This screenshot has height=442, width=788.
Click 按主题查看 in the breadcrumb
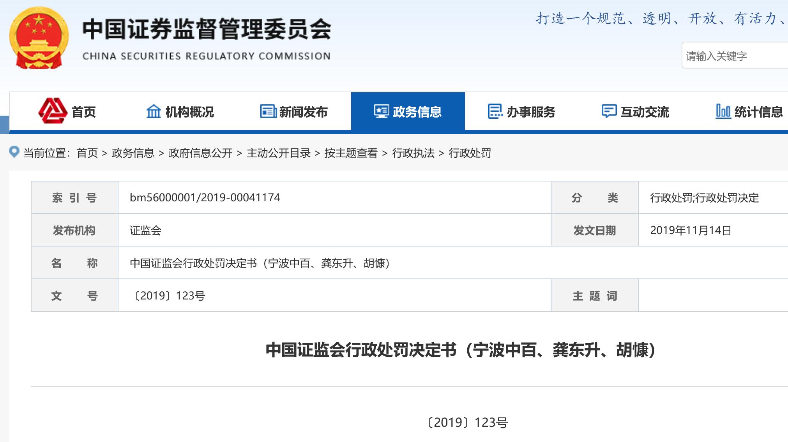pyautogui.click(x=351, y=153)
